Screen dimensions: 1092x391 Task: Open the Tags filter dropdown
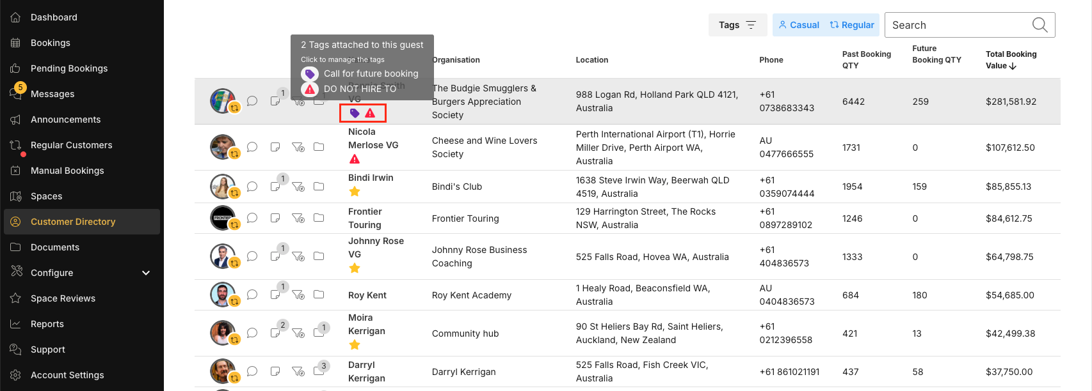tap(737, 25)
